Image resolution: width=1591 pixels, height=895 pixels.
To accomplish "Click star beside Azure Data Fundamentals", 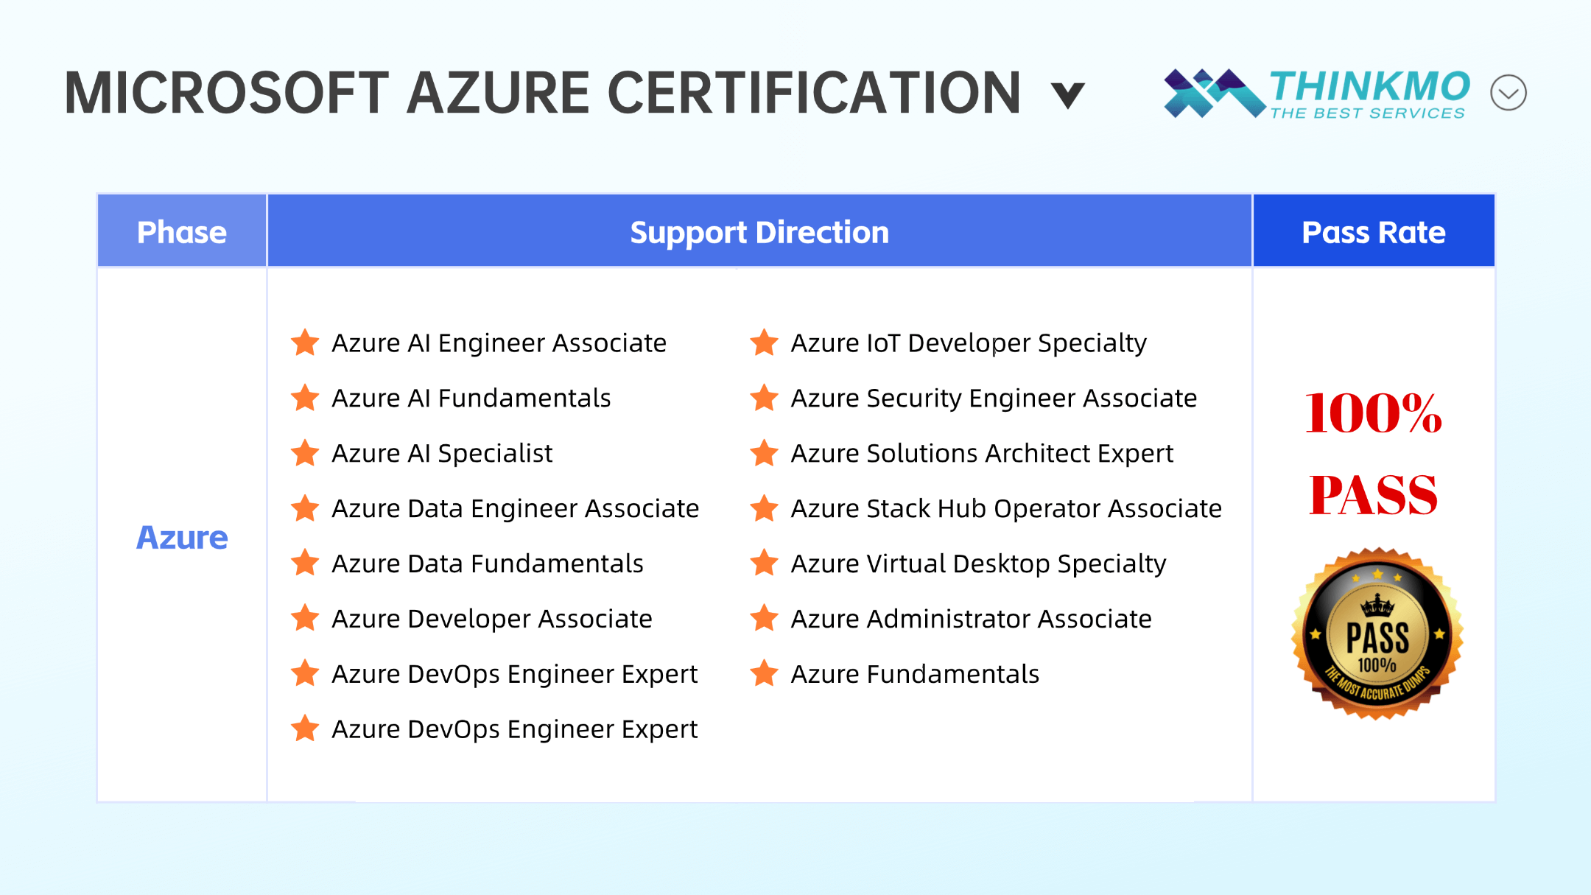I will pos(305,564).
